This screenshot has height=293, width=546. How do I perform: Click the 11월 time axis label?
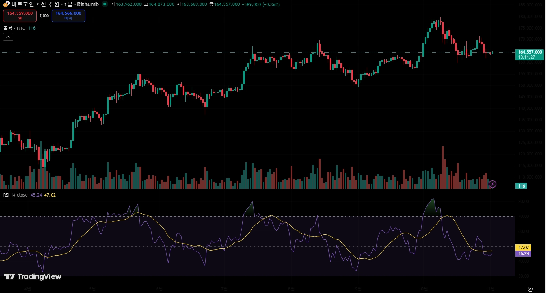click(x=490, y=289)
